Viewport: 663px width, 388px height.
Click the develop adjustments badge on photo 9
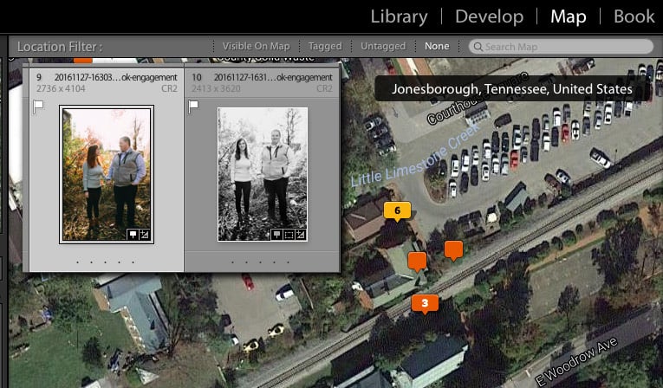point(144,235)
